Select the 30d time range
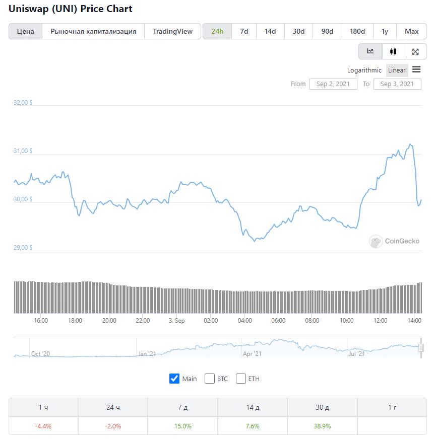 (298, 31)
